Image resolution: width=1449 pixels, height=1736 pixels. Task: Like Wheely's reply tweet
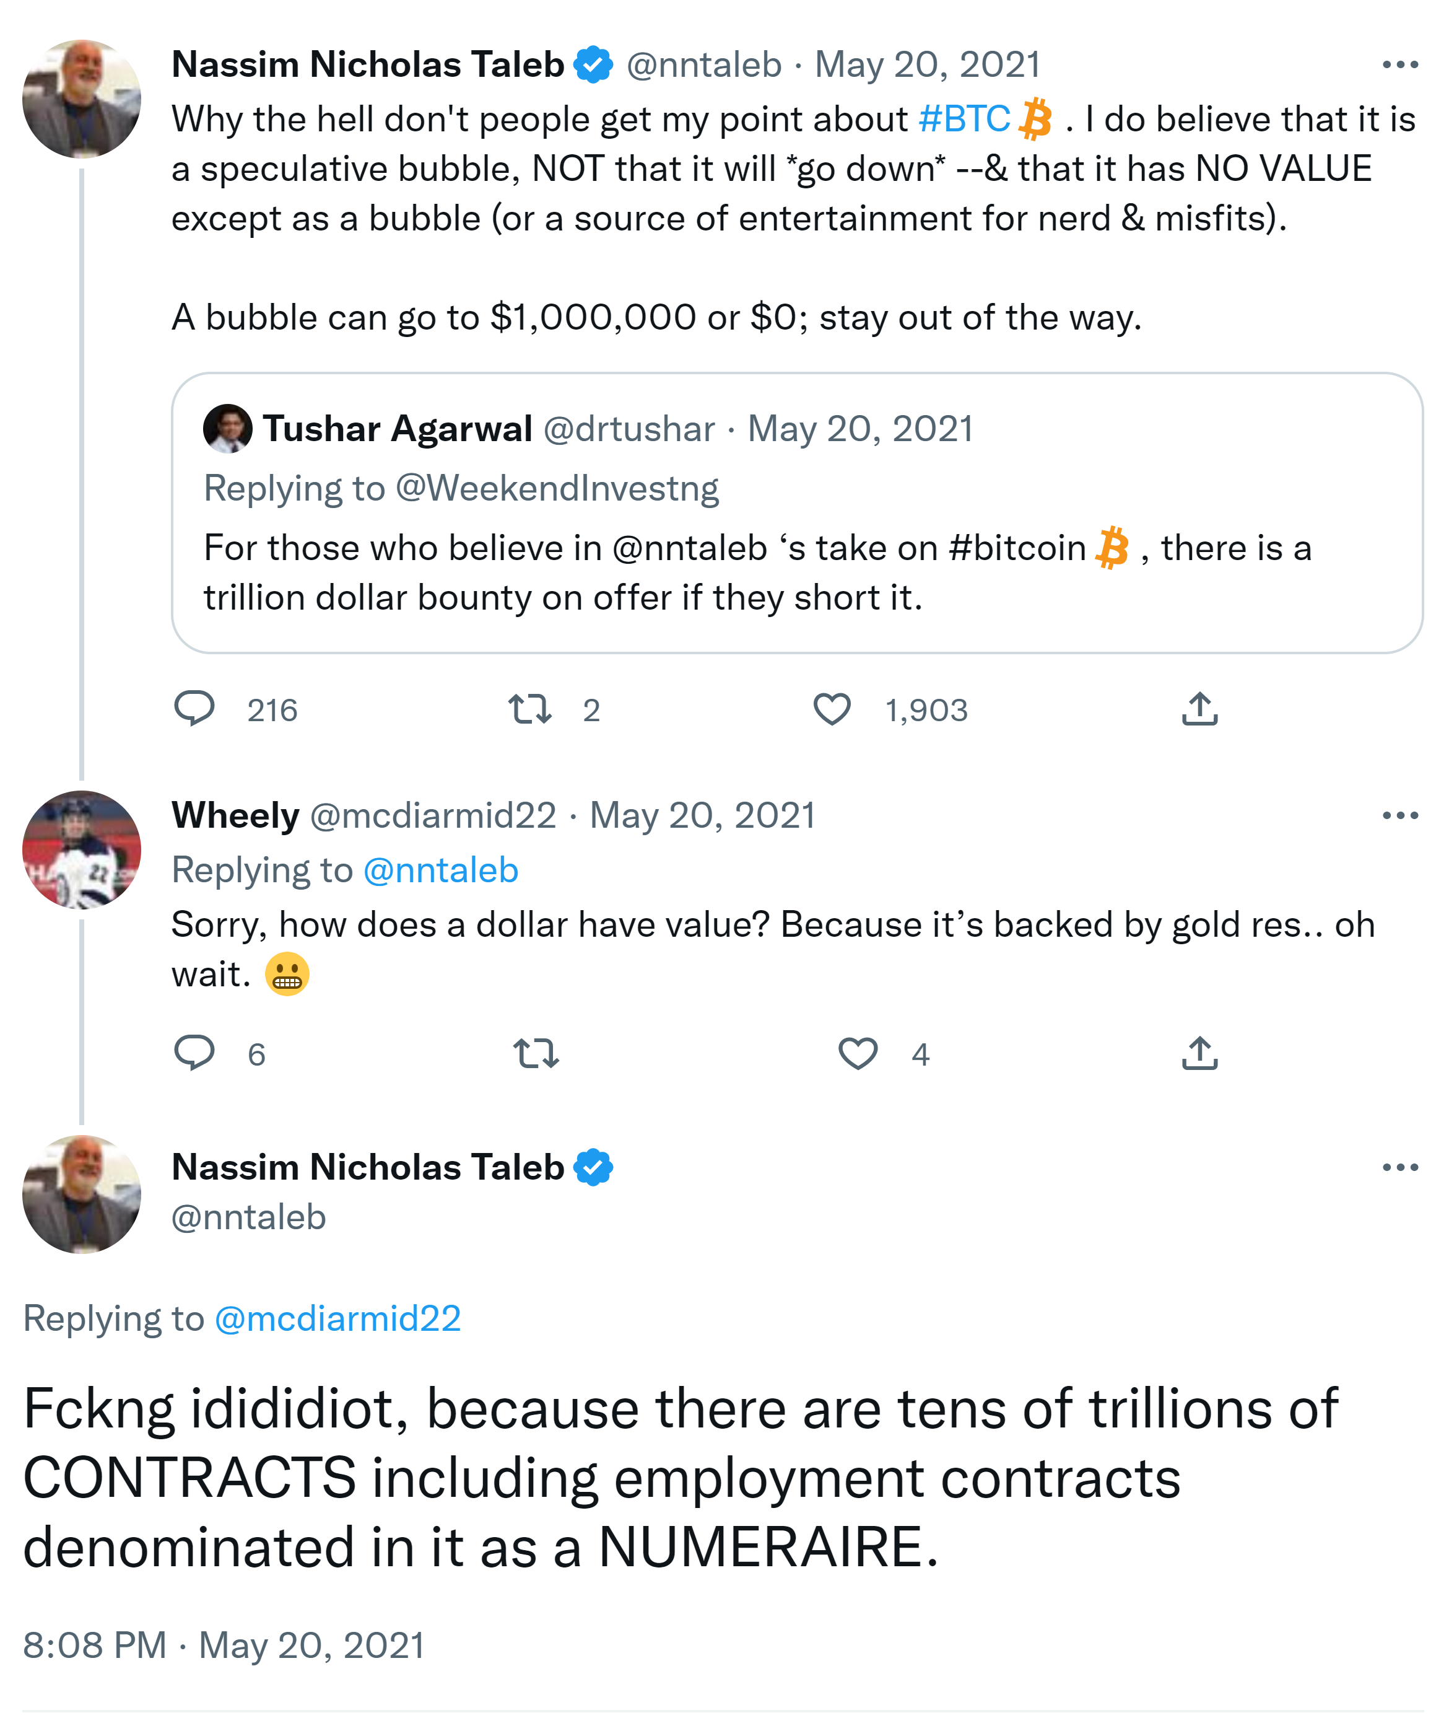858,1053
